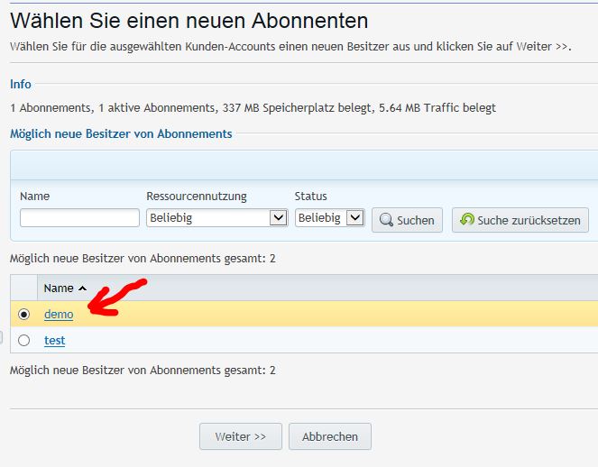Viewport: 598px width, 467px height.
Task: Open the test subscriber link
Action: (55, 341)
